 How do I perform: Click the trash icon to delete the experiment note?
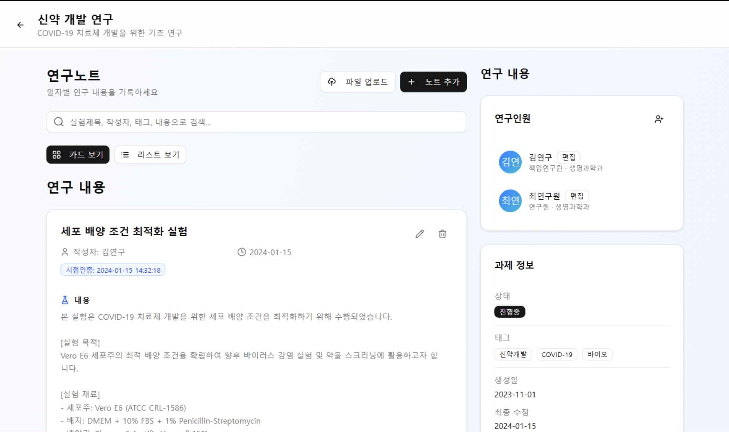(x=442, y=234)
